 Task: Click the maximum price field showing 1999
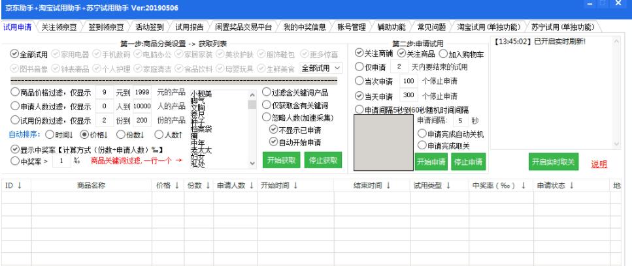(x=142, y=92)
